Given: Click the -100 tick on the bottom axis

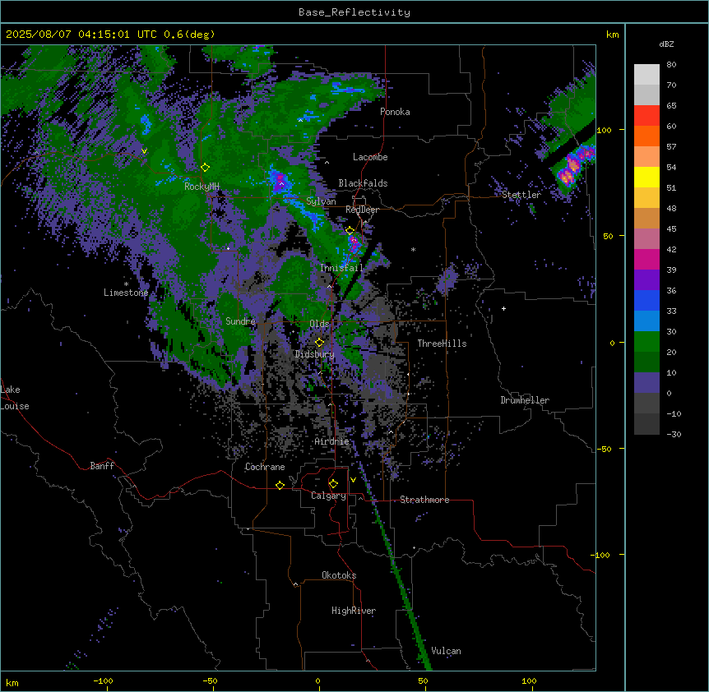Looking at the screenshot, I should click(103, 680).
